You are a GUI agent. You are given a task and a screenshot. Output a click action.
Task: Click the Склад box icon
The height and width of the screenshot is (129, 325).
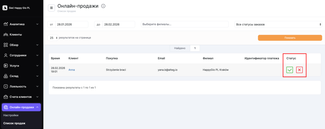click(6, 76)
